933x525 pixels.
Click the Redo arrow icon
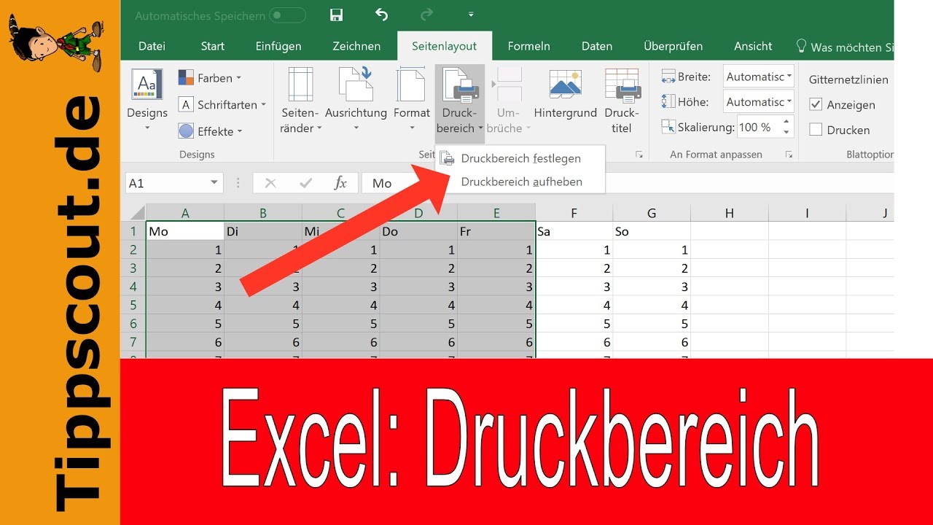[427, 15]
